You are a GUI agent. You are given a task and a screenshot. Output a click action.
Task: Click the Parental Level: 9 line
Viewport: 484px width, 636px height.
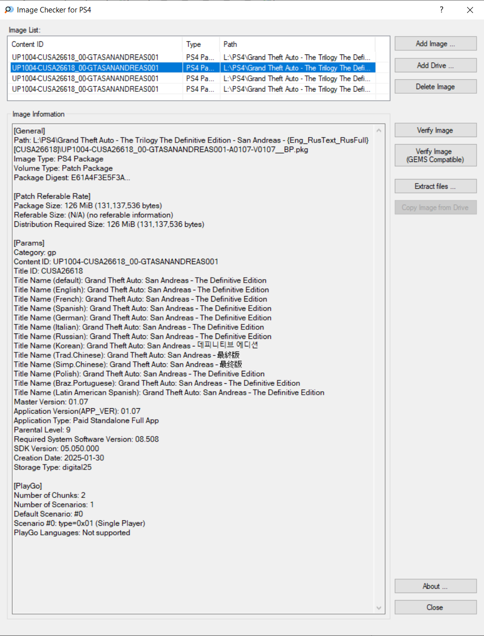pyautogui.click(x=42, y=430)
